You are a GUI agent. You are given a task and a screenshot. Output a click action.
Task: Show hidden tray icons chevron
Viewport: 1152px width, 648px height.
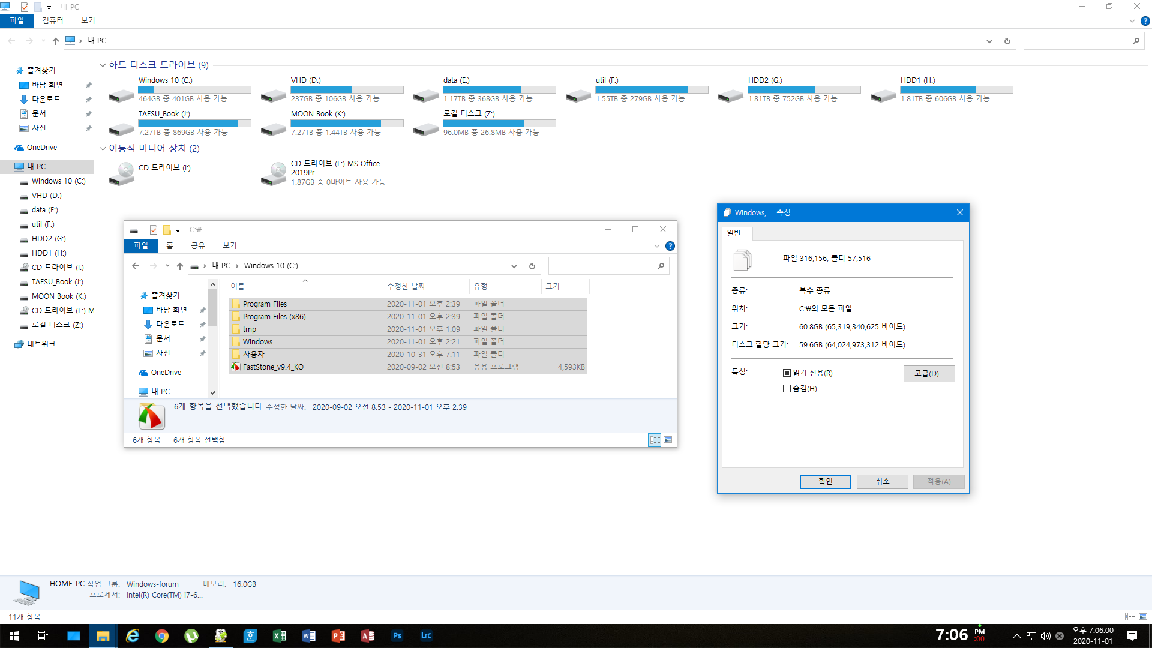coord(1016,636)
